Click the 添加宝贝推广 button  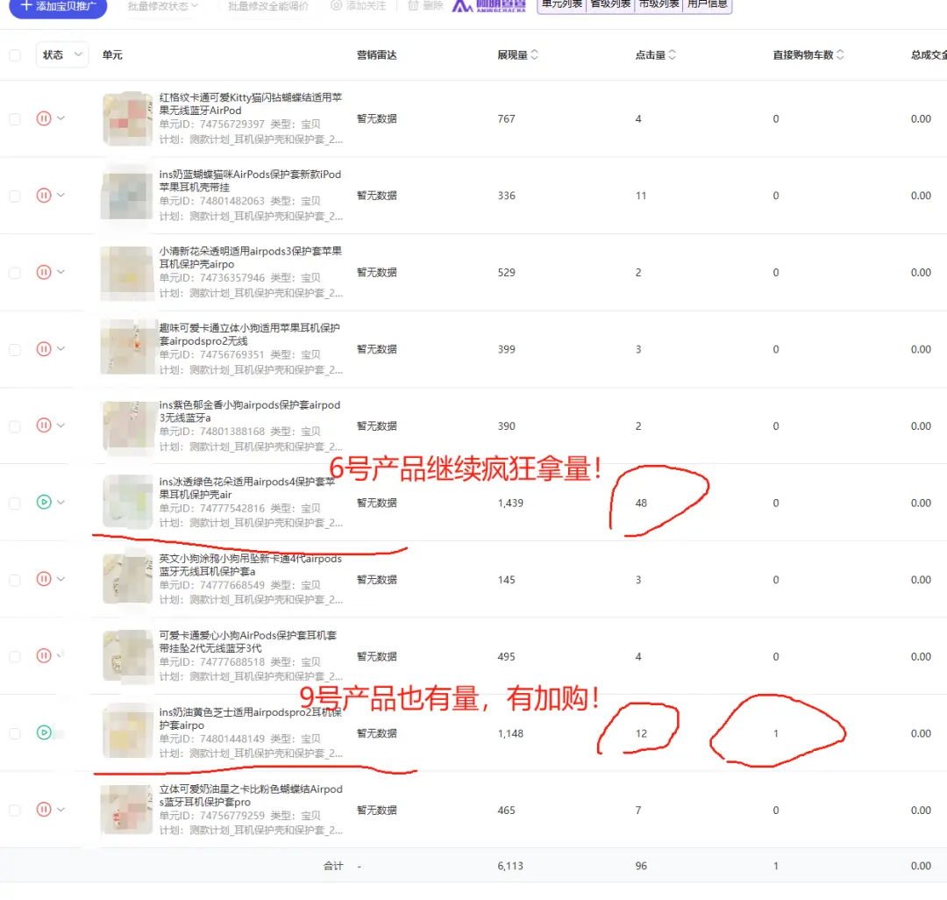pyautogui.click(x=57, y=6)
